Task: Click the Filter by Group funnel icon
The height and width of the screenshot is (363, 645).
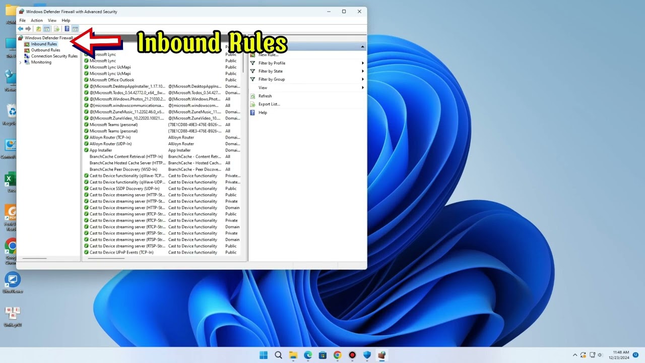Action: point(253,79)
